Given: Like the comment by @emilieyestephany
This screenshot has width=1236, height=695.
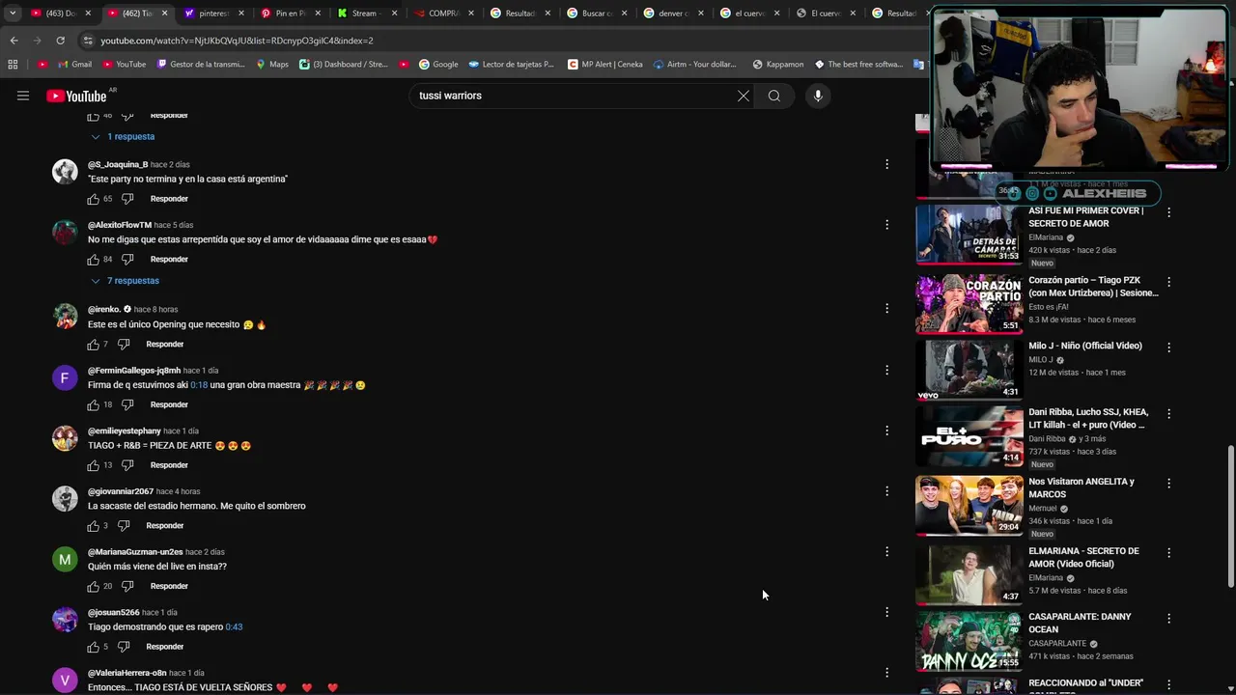Looking at the screenshot, I should 94,465.
